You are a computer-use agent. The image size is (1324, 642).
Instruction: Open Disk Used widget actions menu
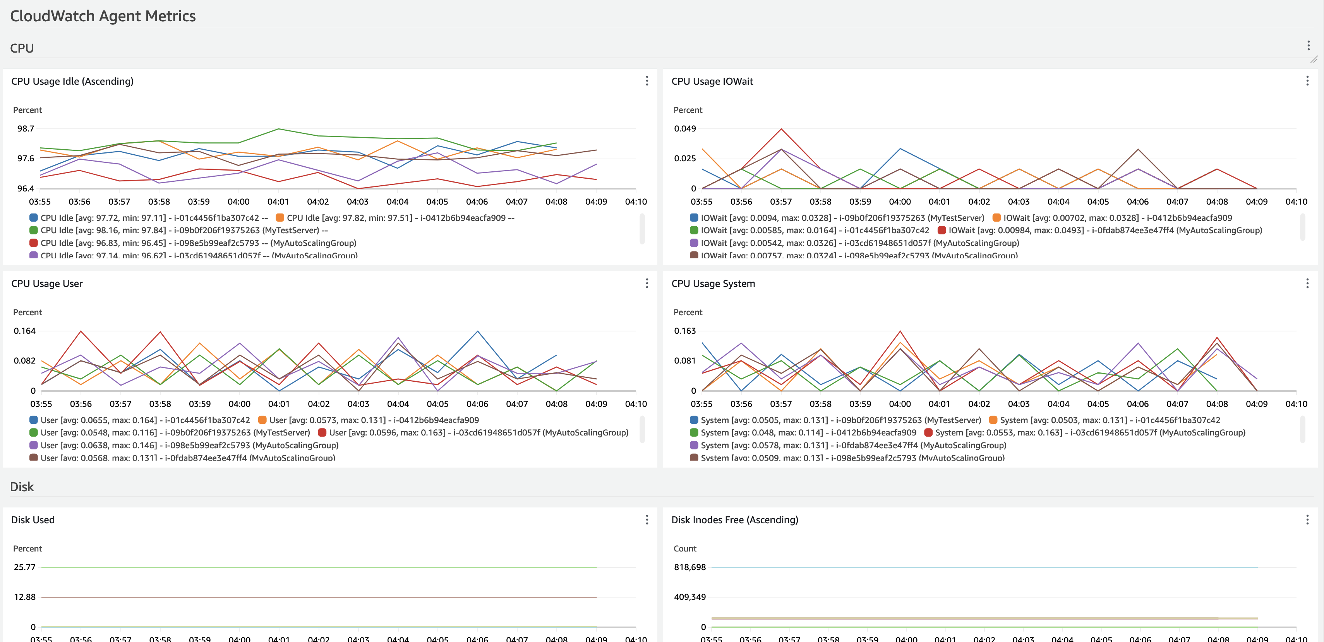click(x=647, y=520)
